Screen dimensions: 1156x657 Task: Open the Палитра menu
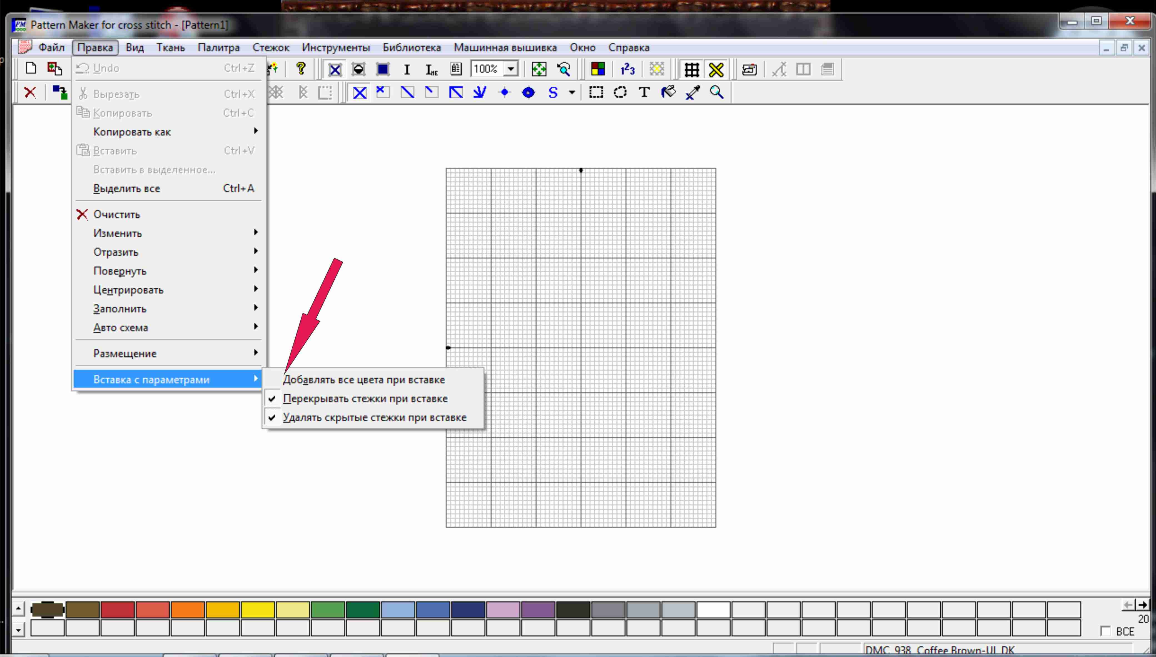219,47
